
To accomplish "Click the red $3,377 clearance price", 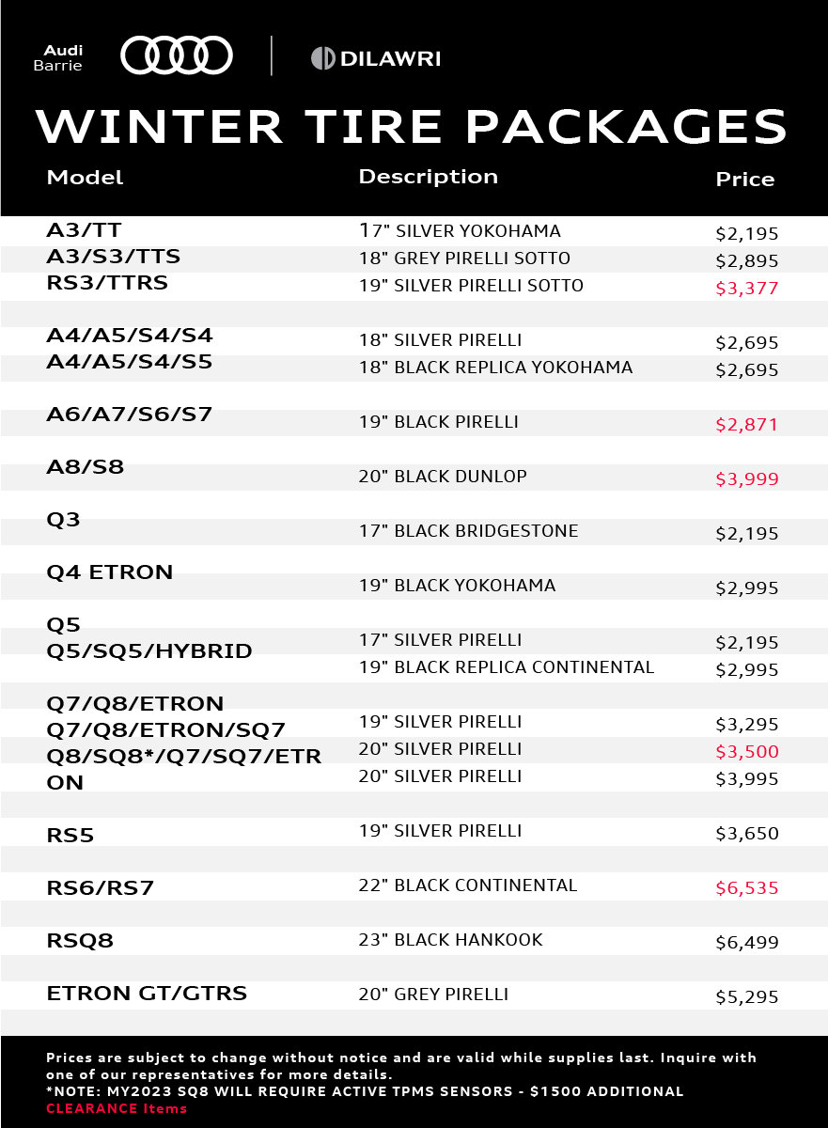I will (746, 289).
